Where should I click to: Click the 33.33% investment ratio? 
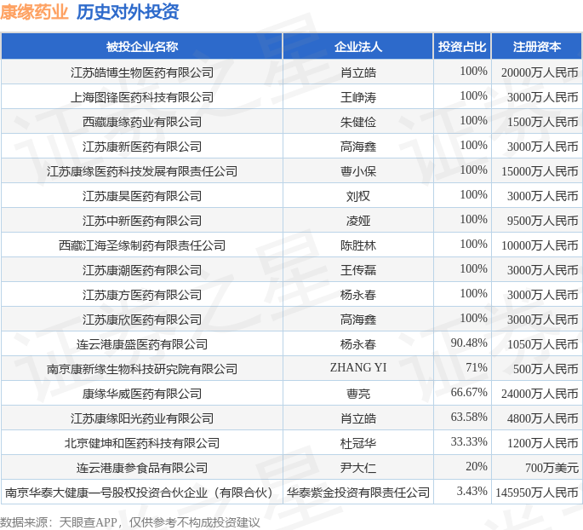point(469,441)
